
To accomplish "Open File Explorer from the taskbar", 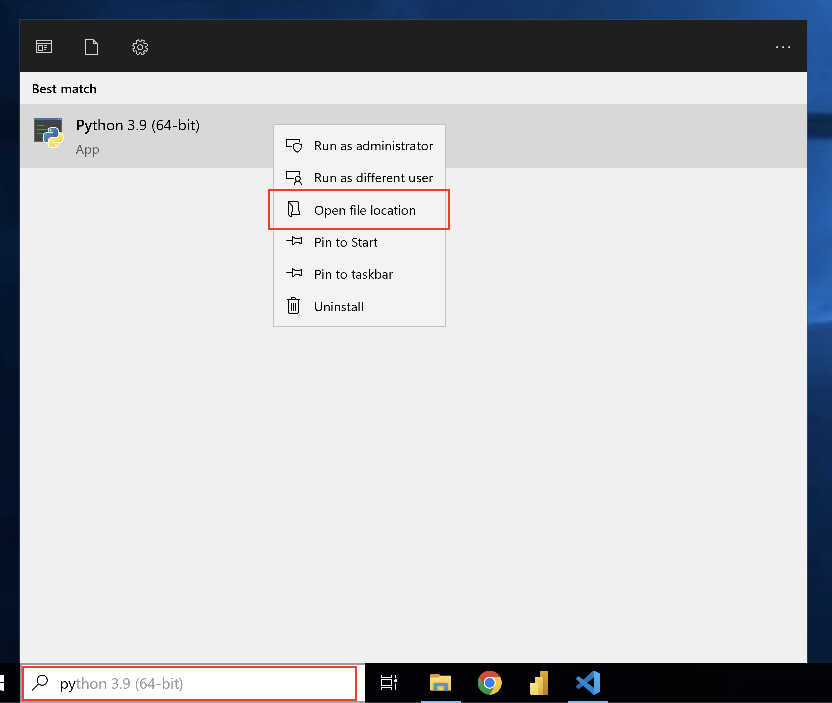I will coord(440,683).
